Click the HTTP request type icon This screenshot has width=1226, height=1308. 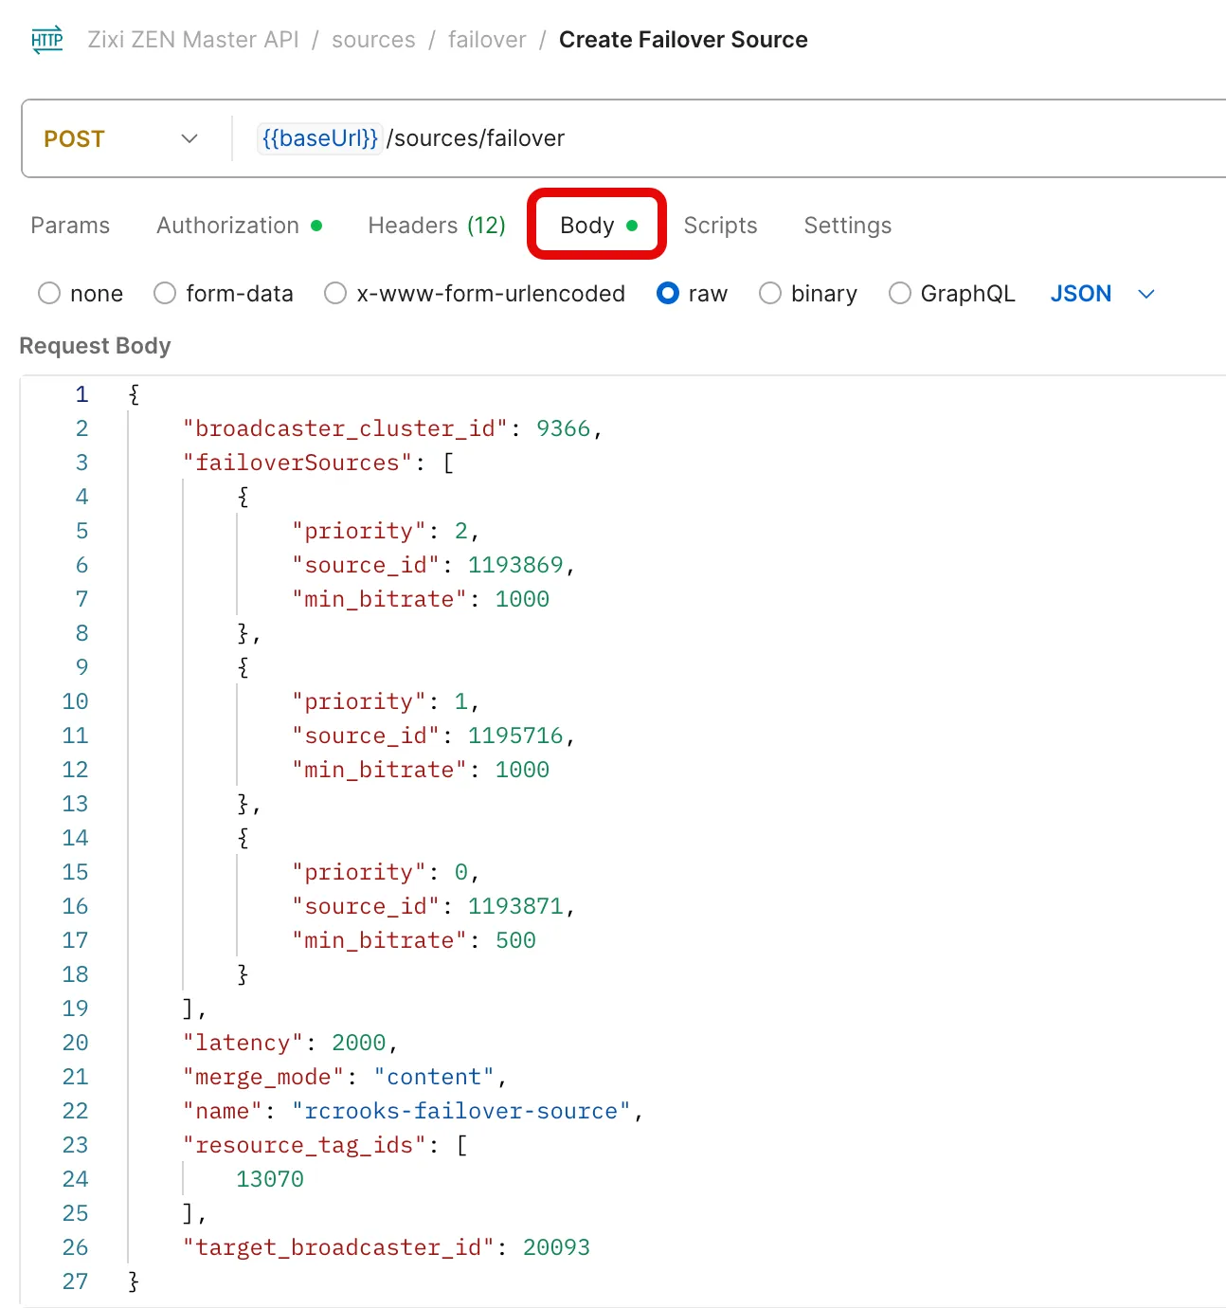click(x=46, y=40)
